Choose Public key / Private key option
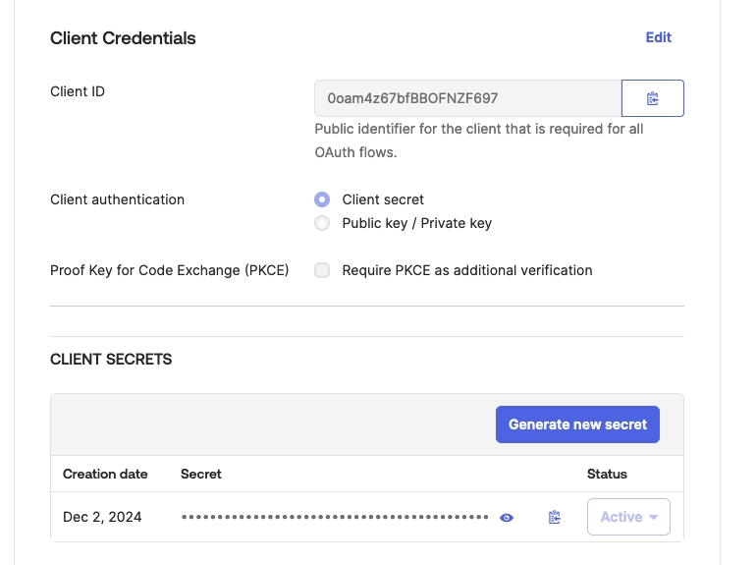The width and height of the screenshot is (756, 565). point(322,223)
